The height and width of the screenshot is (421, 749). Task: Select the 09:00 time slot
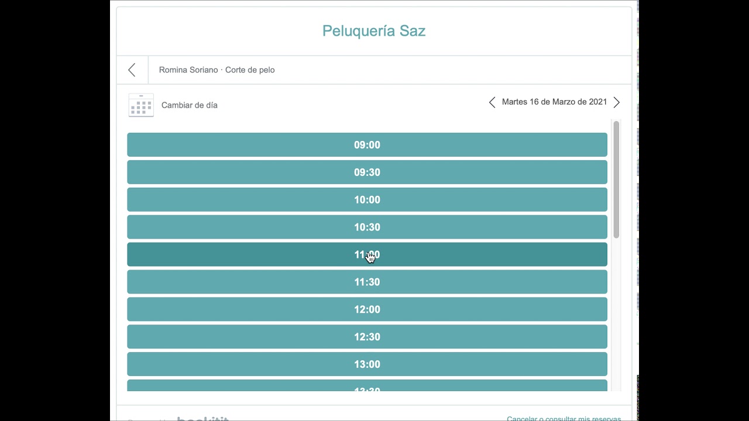367,145
